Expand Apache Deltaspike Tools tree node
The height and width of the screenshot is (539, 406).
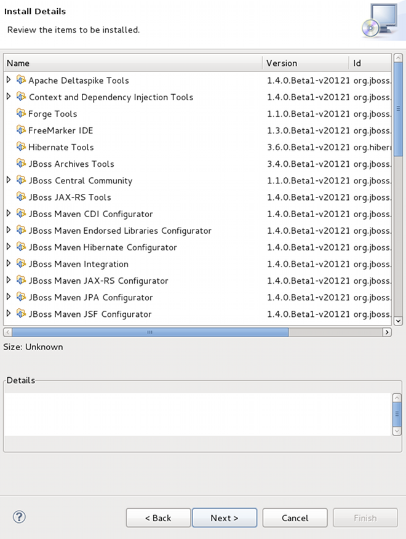[9, 80]
